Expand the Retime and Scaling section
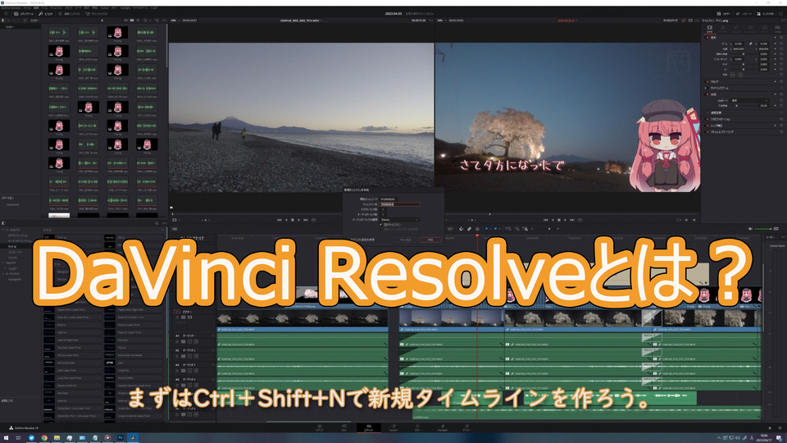Image resolution: width=787 pixels, height=443 pixels. pos(721,131)
